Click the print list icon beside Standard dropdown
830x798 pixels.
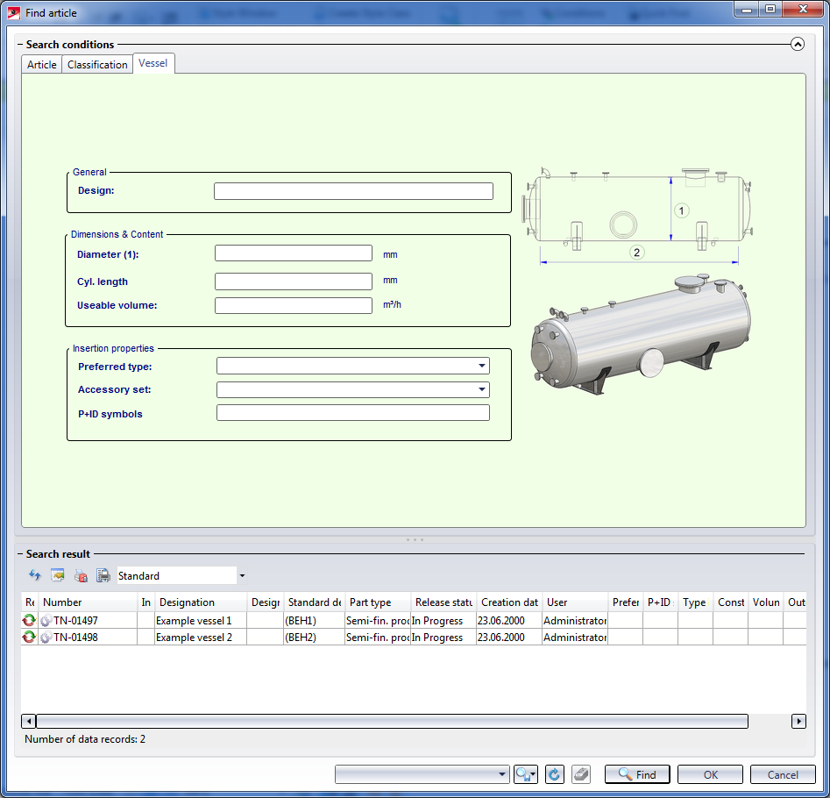[x=103, y=576]
